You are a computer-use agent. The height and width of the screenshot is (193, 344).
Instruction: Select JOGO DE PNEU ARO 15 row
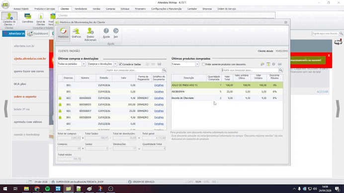tap(227, 85)
